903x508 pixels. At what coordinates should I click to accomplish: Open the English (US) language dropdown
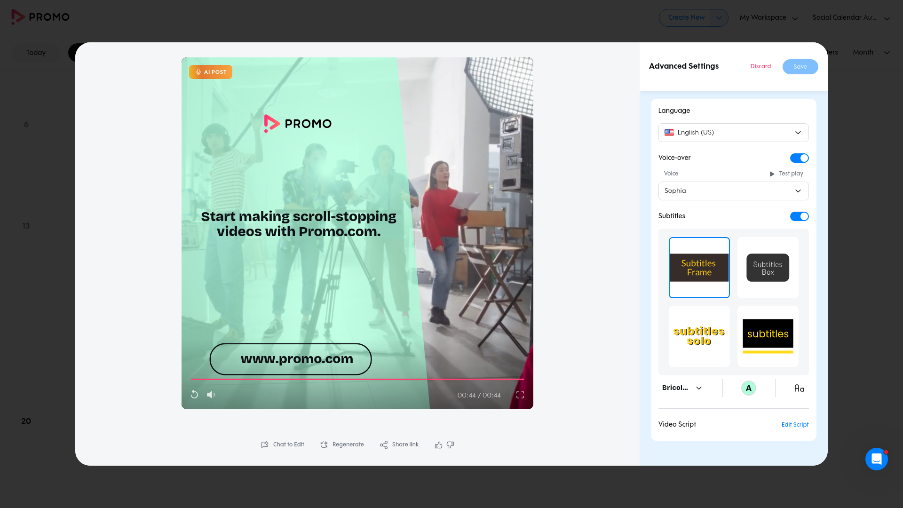tap(733, 133)
